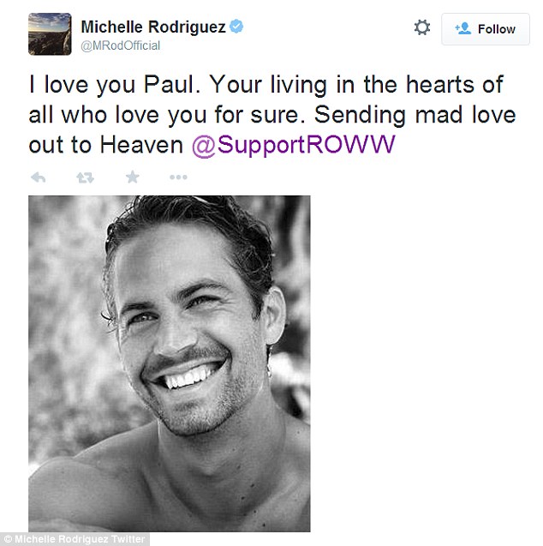Click the person-plus icon inside Follow
Image resolution: width=543 pixels, height=546 pixels.
click(463, 28)
